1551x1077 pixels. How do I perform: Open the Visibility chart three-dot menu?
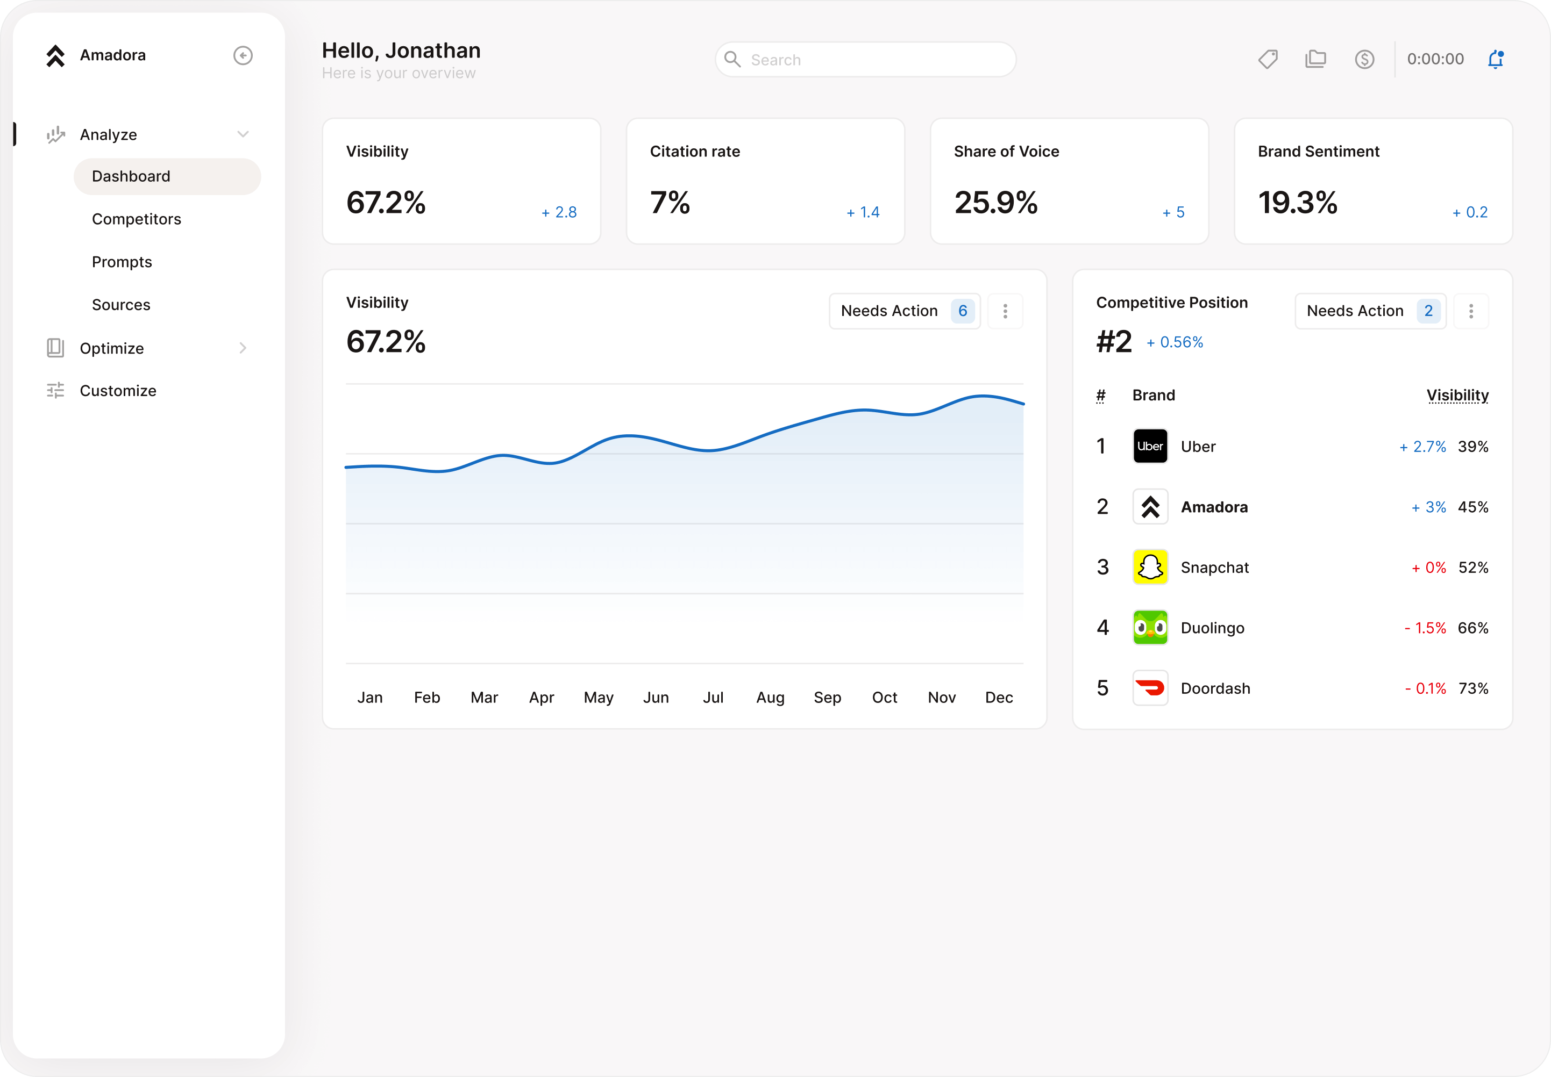click(x=1006, y=311)
